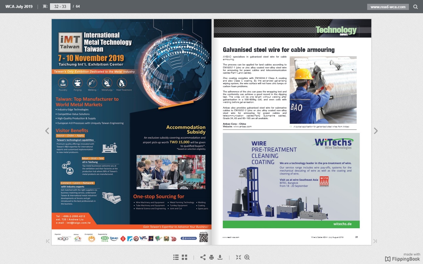Click the www.read-wca.com page footer text

point(231,237)
